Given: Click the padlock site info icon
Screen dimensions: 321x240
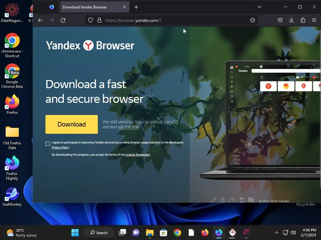Looking at the screenshot, I should 99,20.
